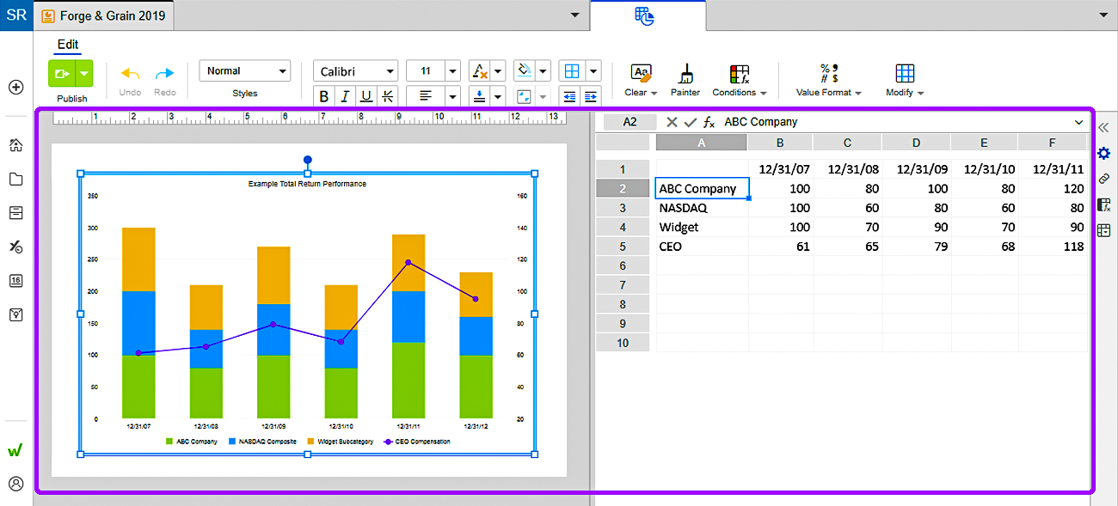This screenshot has width=1118, height=506.
Task: Click the link icon in right panel
Action: click(1104, 179)
